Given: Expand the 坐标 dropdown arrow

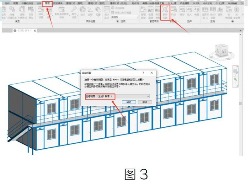Looking at the screenshot, I should click(x=90, y=17).
